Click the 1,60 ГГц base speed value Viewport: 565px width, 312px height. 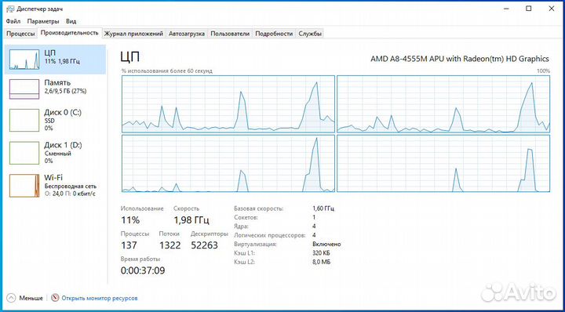(323, 209)
